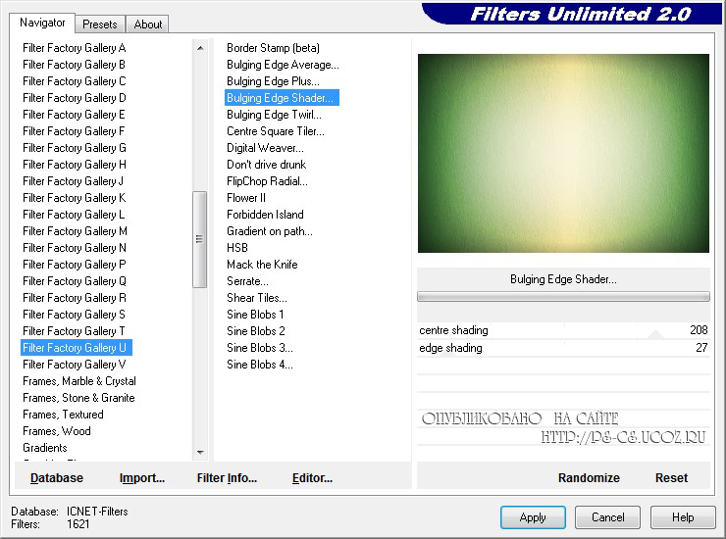Click Import... to add filters
This screenshot has height=539, width=726.
(142, 478)
